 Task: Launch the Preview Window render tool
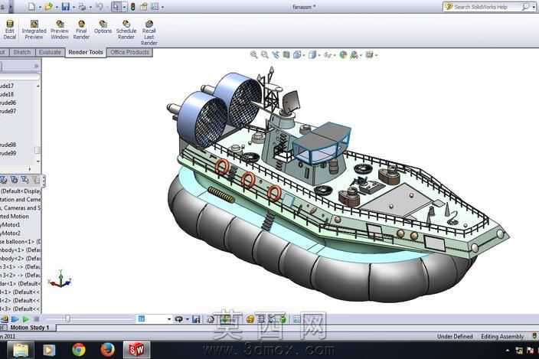[60, 29]
